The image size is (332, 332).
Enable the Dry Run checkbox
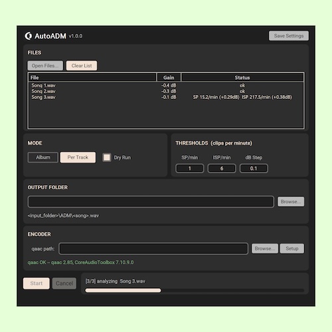[x=107, y=157]
